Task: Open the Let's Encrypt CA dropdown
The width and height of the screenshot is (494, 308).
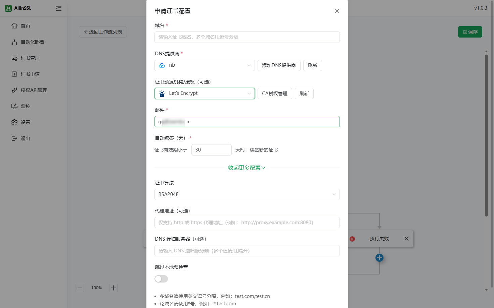Action: pos(205,94)
